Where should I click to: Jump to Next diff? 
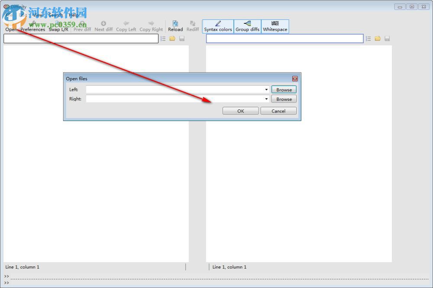(x=103, y=26)
